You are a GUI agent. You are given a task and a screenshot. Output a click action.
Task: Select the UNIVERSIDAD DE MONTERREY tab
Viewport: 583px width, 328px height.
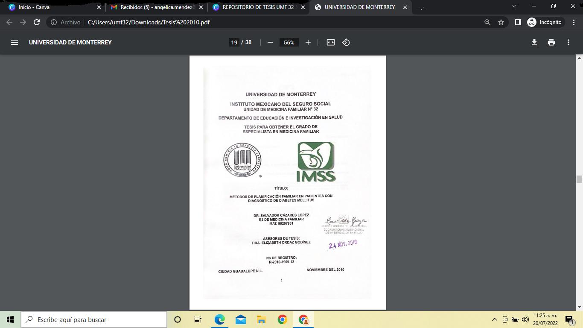pyautogui.click(x=361, y=7)
